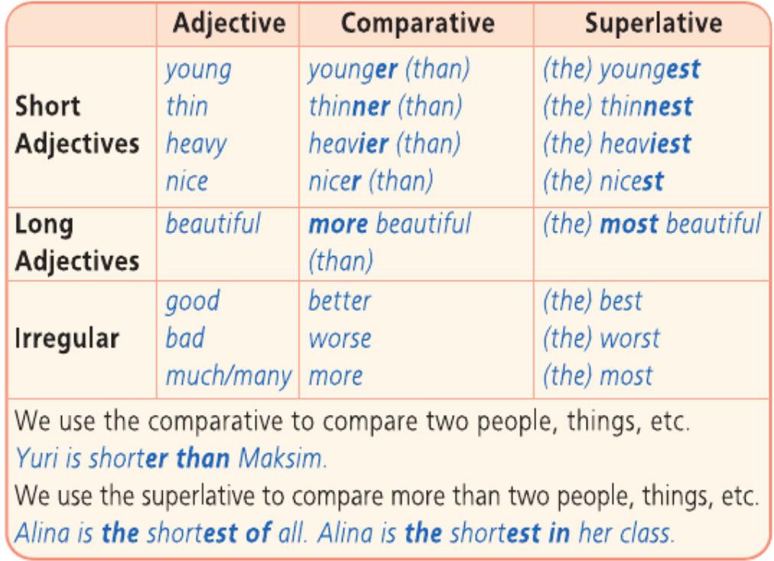
Task: Click the comparative younger (than)
Action: (x=389, y=70)
